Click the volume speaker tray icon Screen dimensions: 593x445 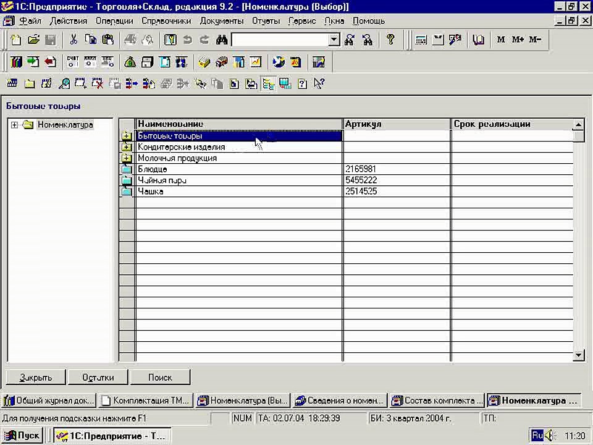549,436
